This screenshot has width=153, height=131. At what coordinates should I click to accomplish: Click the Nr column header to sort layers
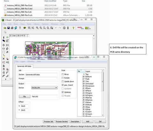[81, 71]
